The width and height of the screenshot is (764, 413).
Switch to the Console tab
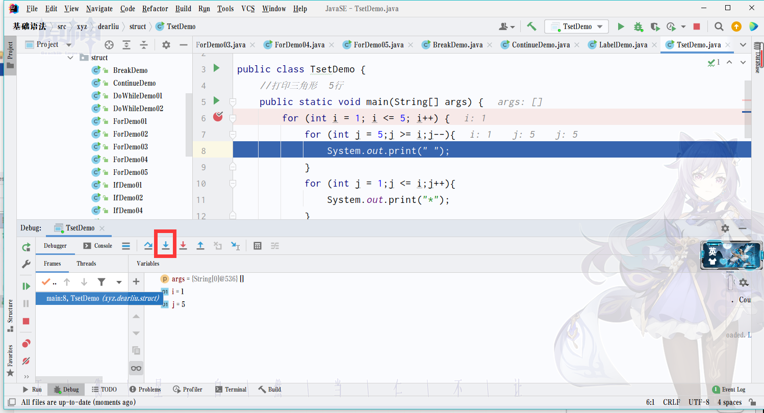coord(98,246)
